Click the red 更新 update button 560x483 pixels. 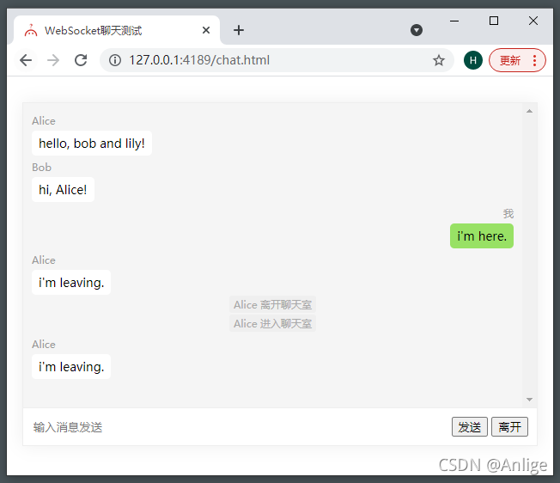click(x=510, y=60)
